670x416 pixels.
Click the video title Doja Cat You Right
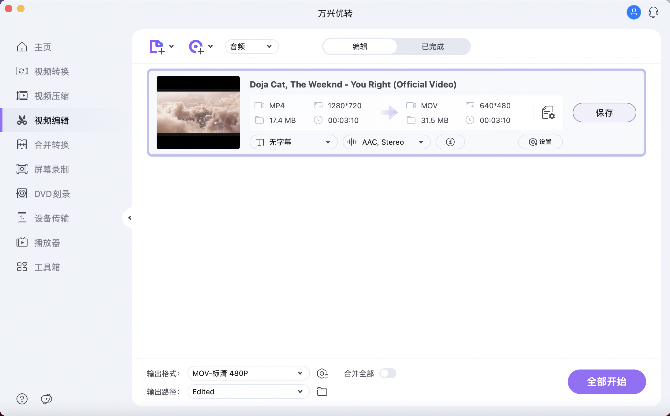pyautogui.click(x=353, y=84)
